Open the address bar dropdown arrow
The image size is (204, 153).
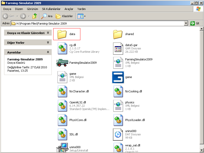[186, 23]
